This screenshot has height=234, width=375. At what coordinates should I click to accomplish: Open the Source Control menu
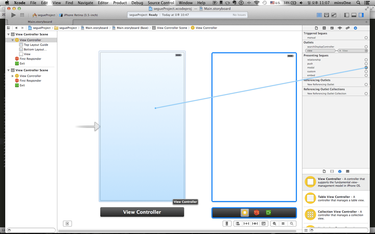(161, 3)
